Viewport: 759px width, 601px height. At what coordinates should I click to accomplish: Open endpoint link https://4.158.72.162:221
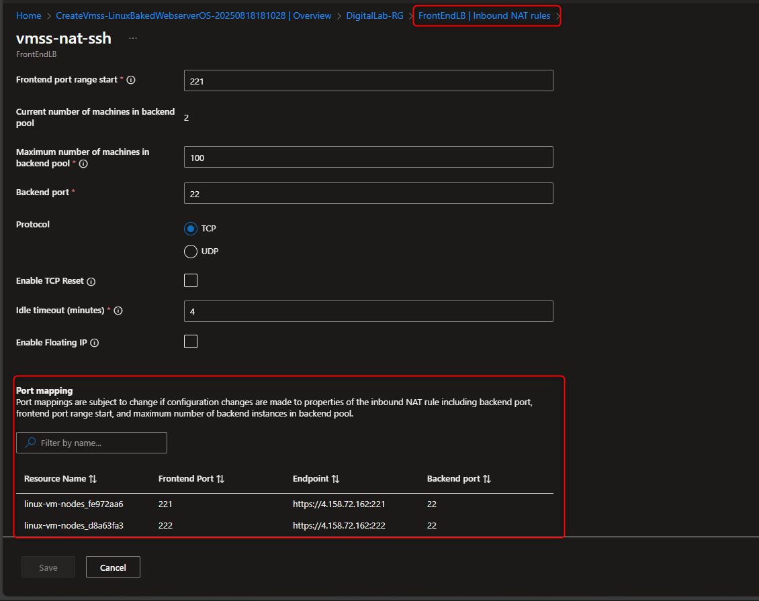click(x=339, y=504)
